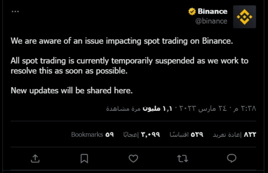Screen dimensions: 268x173
Task: Open the Bookmarks ٥٩ count
Action: click(x=92, y=135)
